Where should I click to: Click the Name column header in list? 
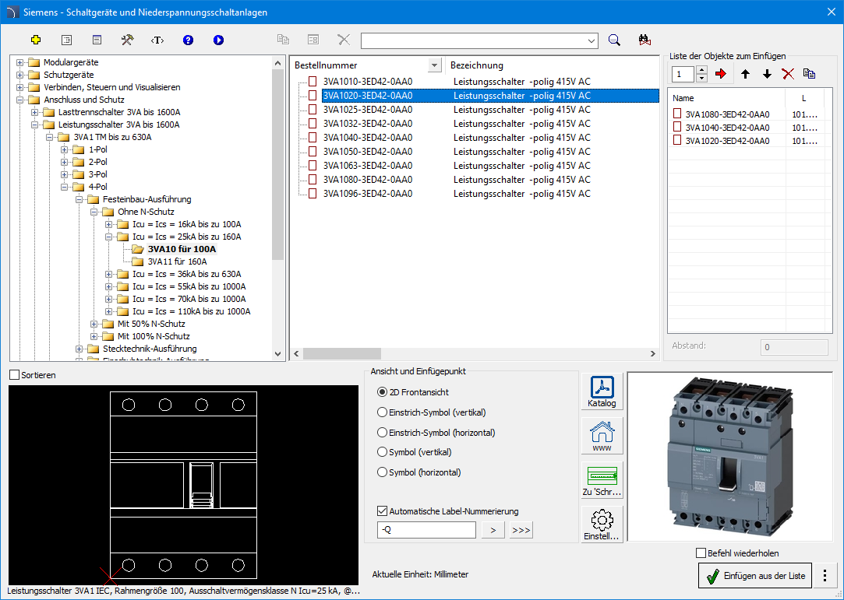(x=726, y=98)
